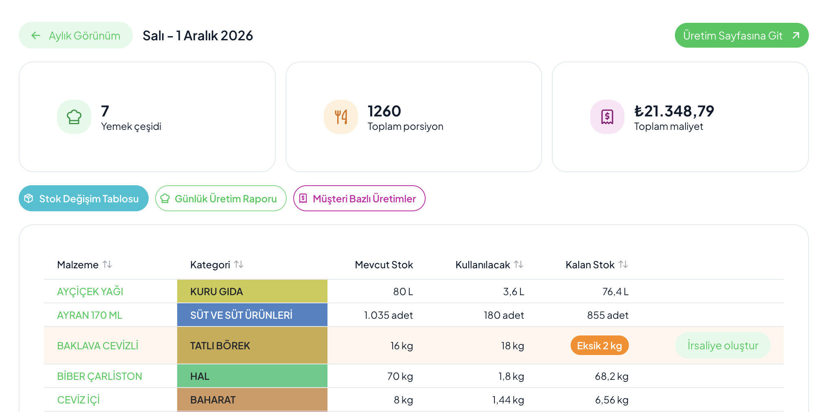This screenshot has height=412, width=826.
Task: Open BAKLAVA CEVİZLİ material link
Action: (98, 346)
